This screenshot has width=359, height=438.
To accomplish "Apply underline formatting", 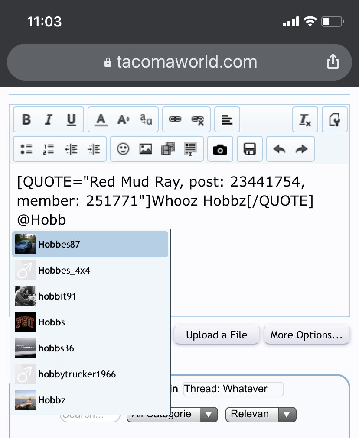I will tap(72, 119).
